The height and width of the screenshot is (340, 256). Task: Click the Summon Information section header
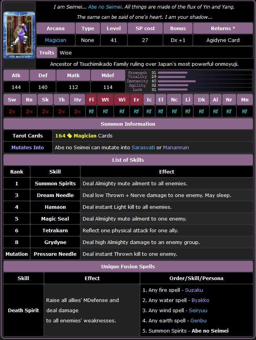pos(128,124)
